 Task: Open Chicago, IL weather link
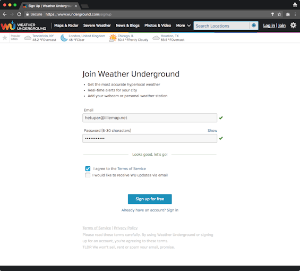[126, 36]
